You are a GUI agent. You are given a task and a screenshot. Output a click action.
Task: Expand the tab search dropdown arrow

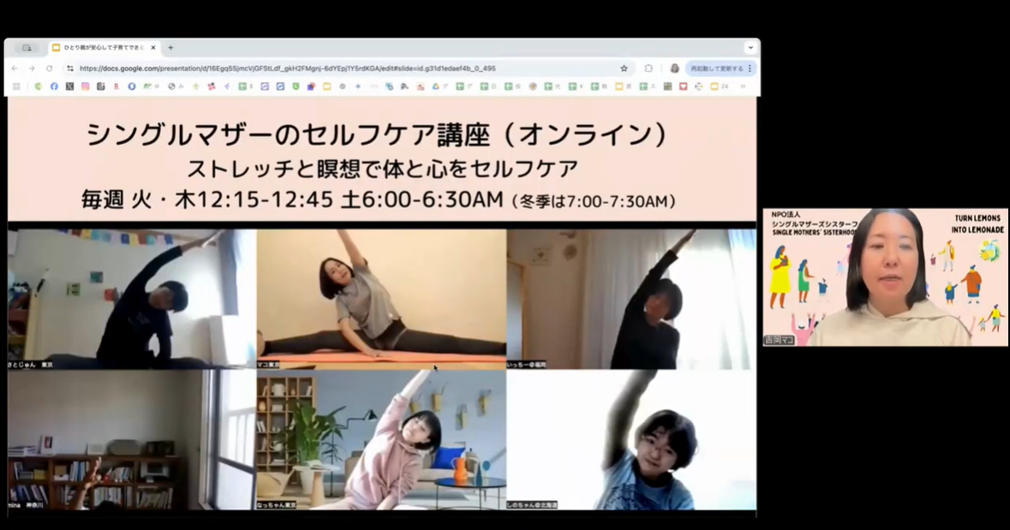(750, 48)
